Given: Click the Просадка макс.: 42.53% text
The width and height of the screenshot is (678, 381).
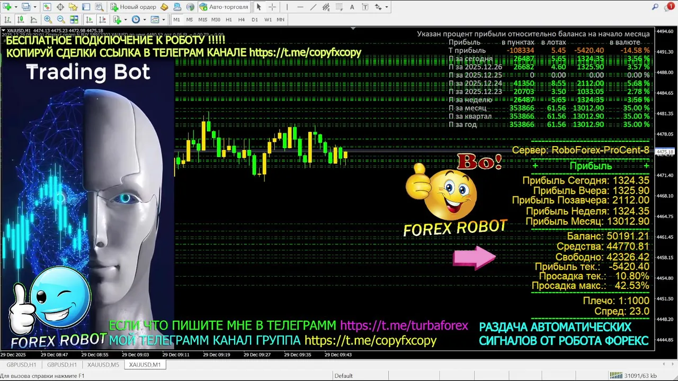Looking at the screenshot, I should coord(590,286).
